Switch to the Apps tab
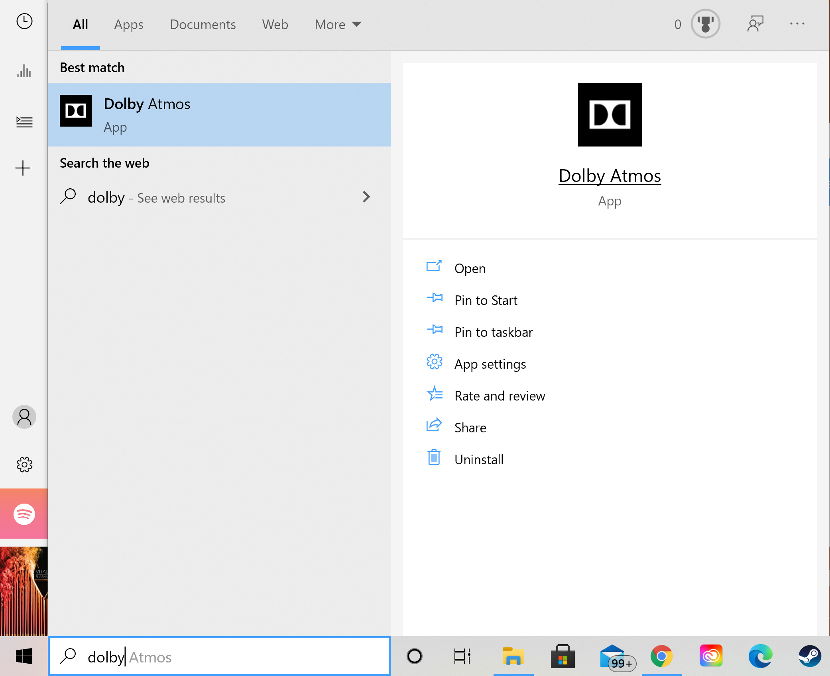The height and width of the screenshot is (676, 830). [x=129, y=25]
